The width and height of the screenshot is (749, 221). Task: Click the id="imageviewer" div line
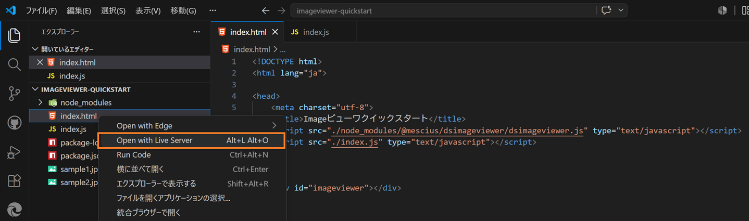tap(344, 188)
